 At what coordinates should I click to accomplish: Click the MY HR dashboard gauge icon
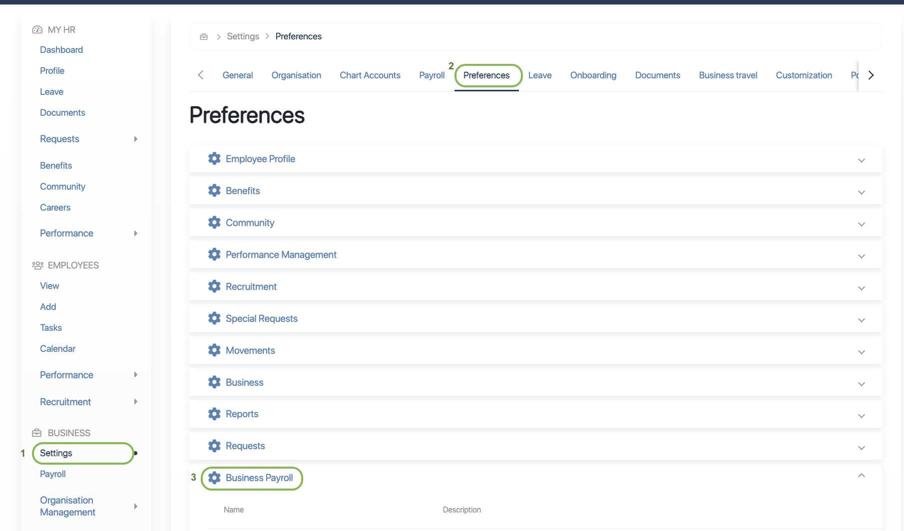tap(37, 30)
